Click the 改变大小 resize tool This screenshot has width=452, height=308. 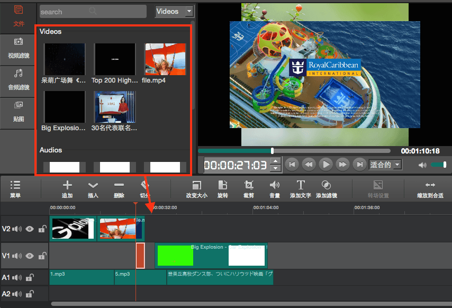click(196, 189)
